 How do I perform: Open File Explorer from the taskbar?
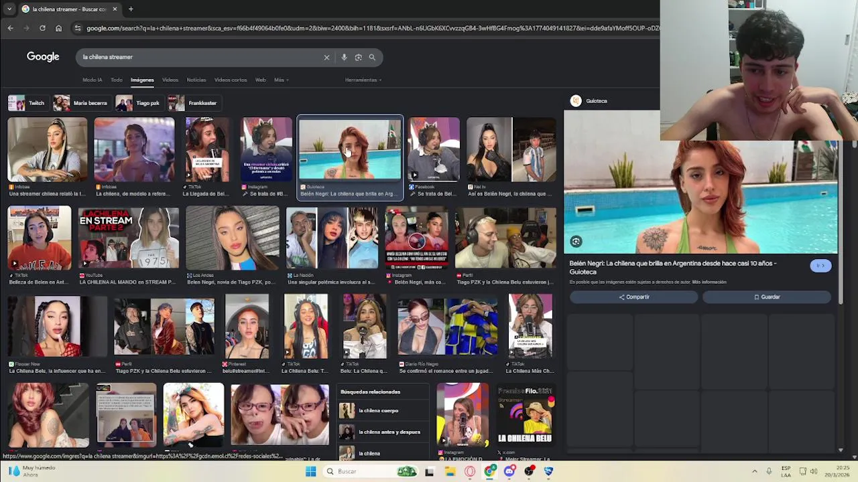coord(450,471)
